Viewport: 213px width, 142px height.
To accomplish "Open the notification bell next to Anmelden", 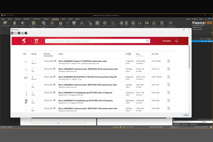I will point(176,41).
